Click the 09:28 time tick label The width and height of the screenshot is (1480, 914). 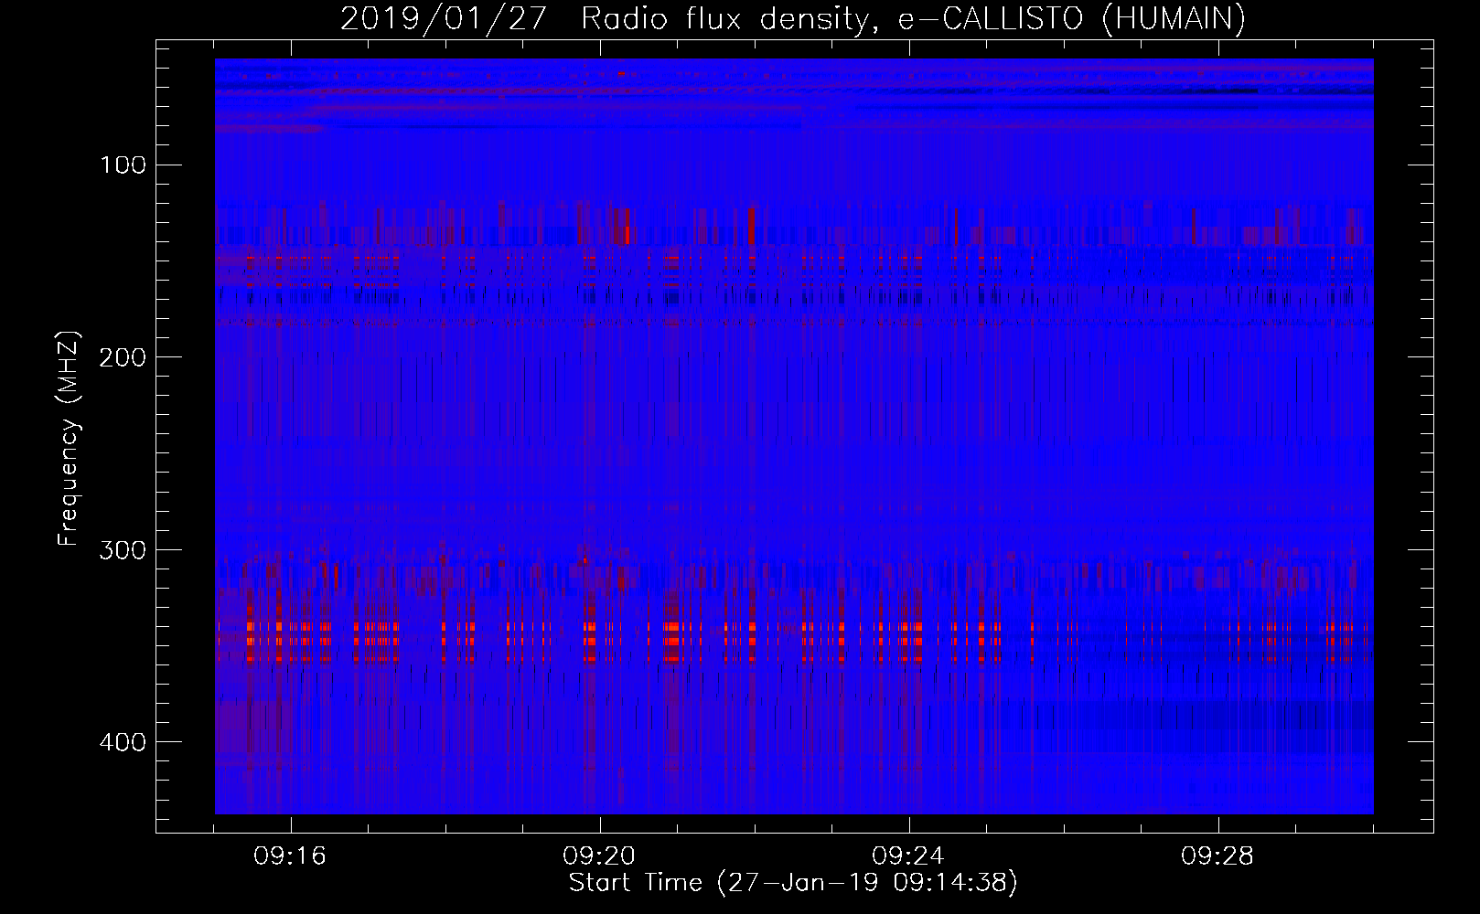pos(1218,856)
